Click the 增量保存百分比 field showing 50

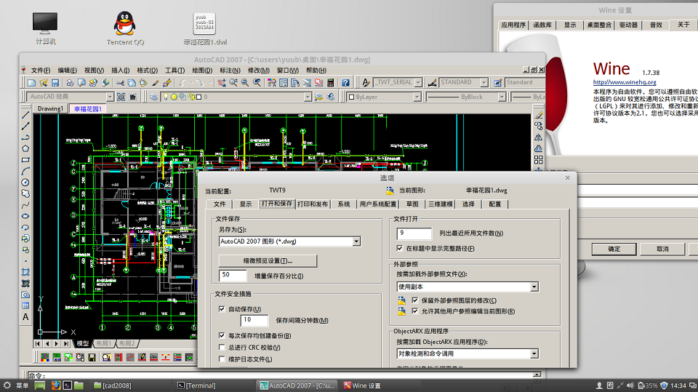(233, 276)
